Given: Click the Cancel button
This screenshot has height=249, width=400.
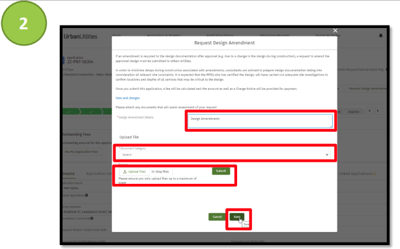Looking at the screenshot, I should tap(217, 217).
